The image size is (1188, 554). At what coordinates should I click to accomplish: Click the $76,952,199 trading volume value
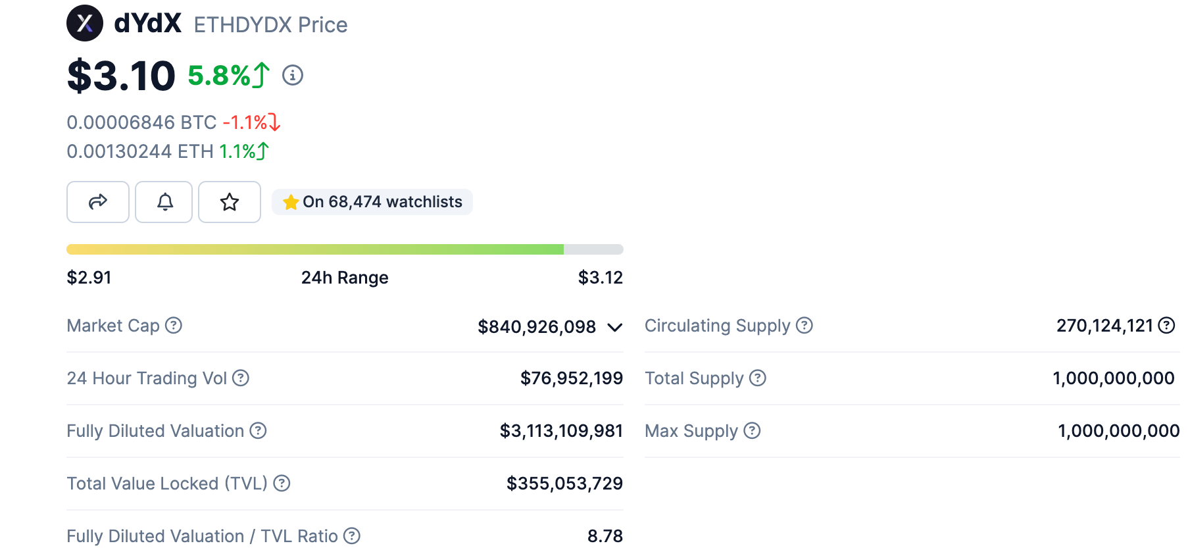click(572, 378)
